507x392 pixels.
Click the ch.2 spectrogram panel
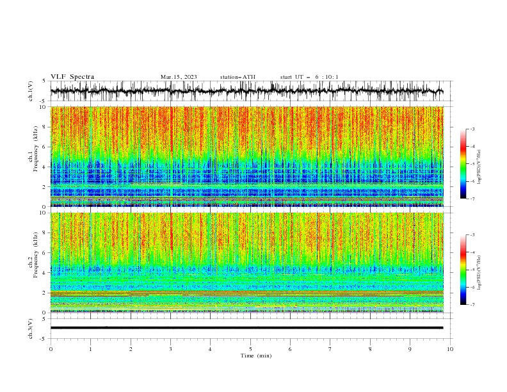click(246, 263)
